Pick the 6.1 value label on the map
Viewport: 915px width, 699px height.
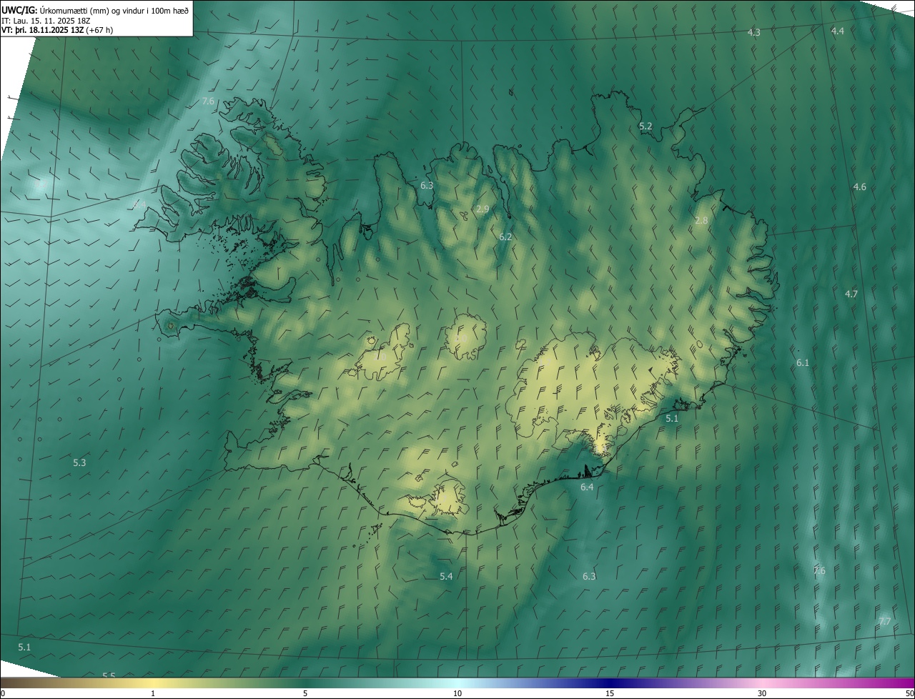(x=803, y=363)
